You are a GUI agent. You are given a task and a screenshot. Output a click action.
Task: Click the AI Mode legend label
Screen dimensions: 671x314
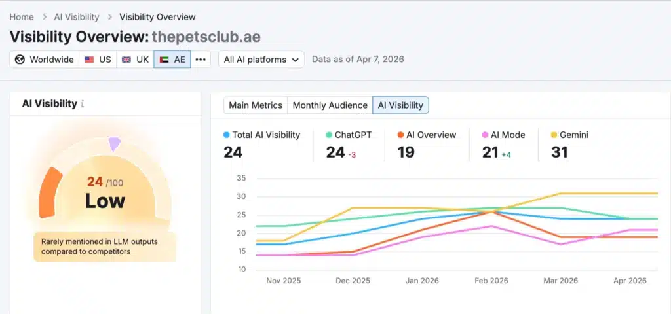(x=508, y=135)
